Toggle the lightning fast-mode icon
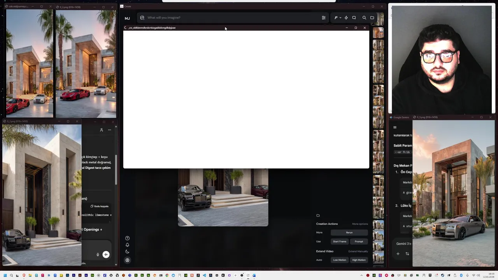The height and width of the screenshot is (280, 498). coord(346,17)
